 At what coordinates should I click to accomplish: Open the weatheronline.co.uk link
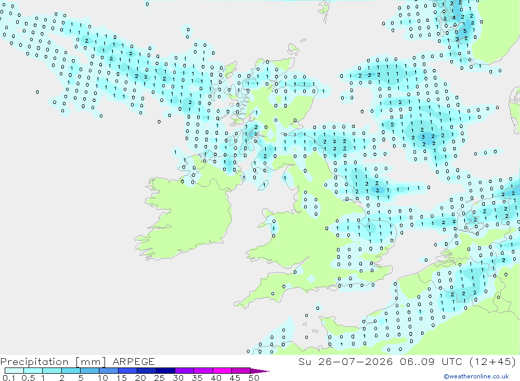[x=476, y=376]
